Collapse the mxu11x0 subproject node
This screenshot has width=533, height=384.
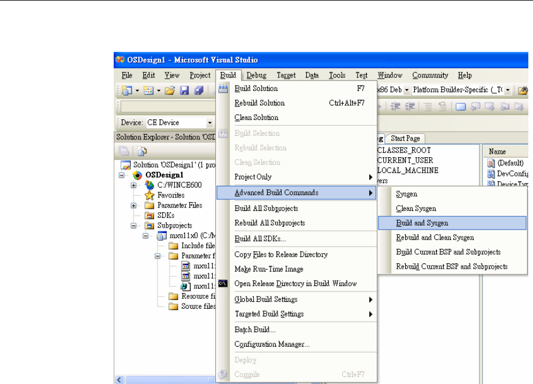point(146,236)
